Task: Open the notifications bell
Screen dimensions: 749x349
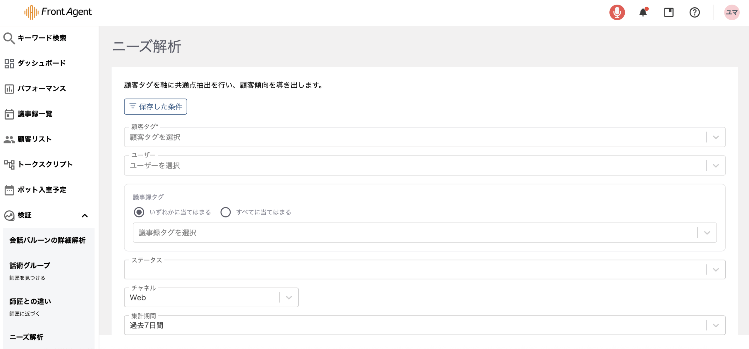Action: tap(643, 12)
